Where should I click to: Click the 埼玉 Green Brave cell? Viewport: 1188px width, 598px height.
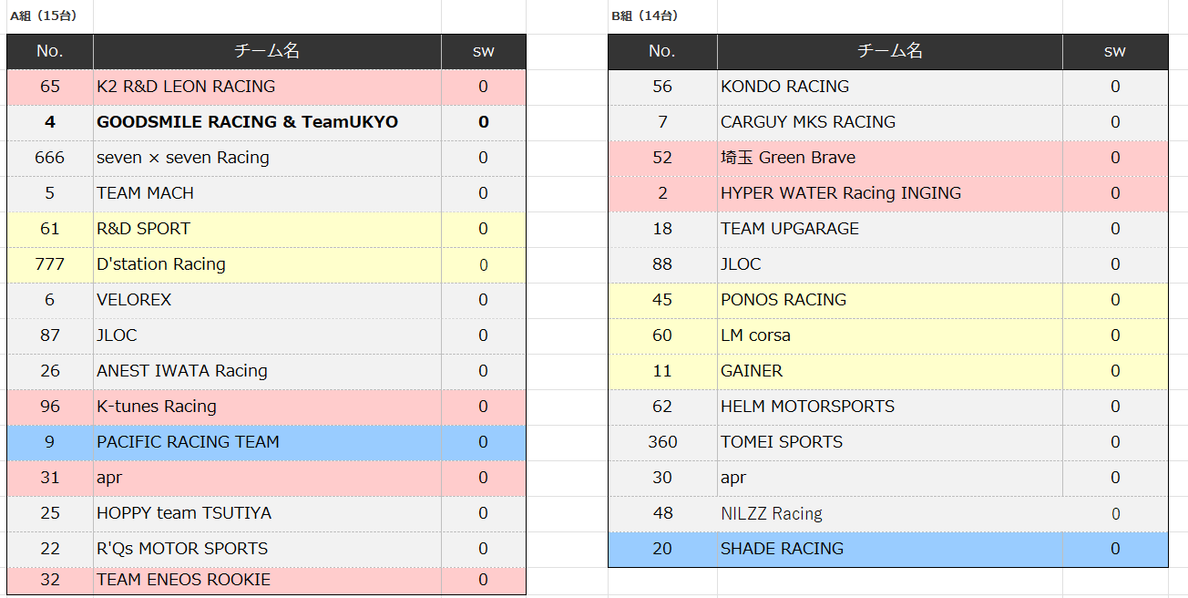point(788,158)
